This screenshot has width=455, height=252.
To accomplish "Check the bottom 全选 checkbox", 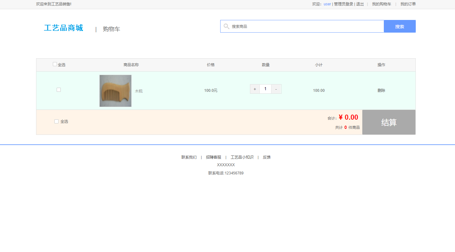I will [56, 121].
